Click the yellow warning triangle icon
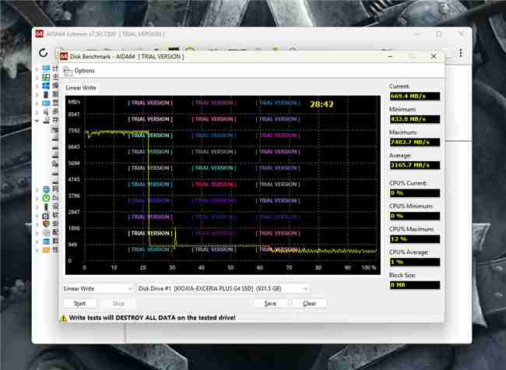The height and width of the screenshot is (370, 506). coord(64,318)
